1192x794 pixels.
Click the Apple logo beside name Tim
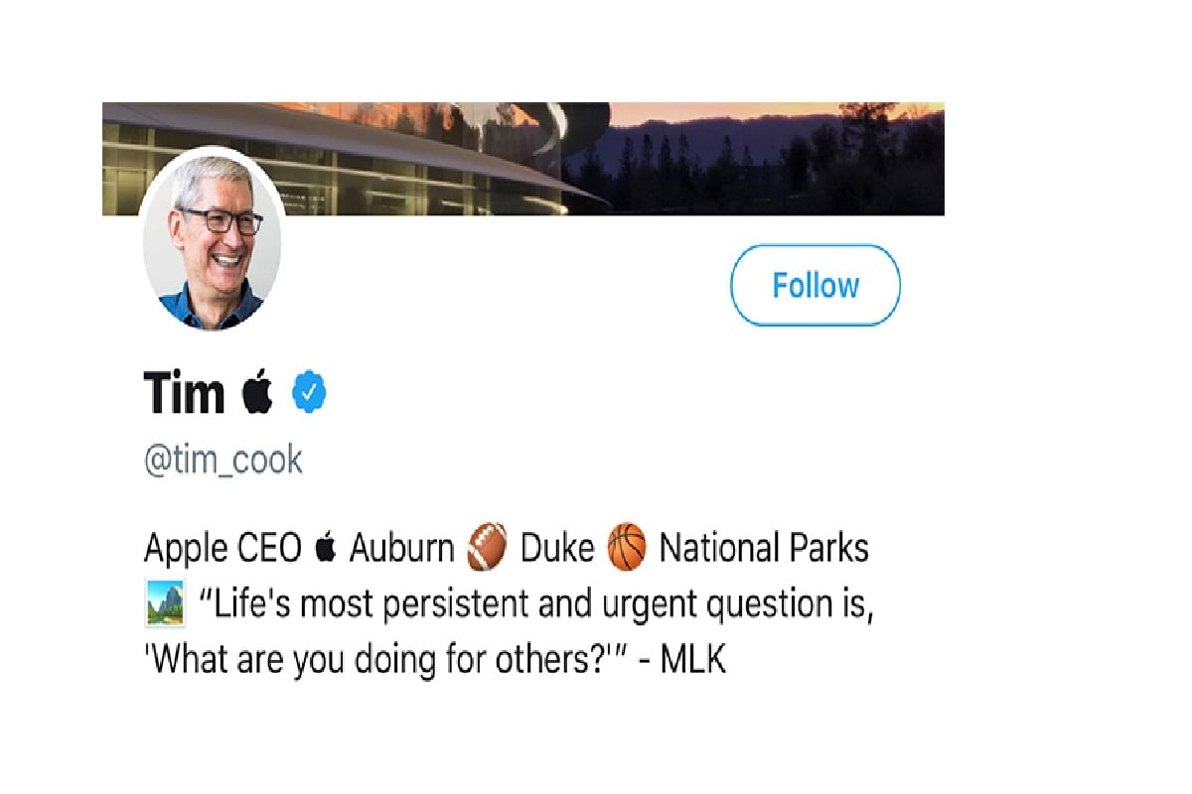coord(257,392)
